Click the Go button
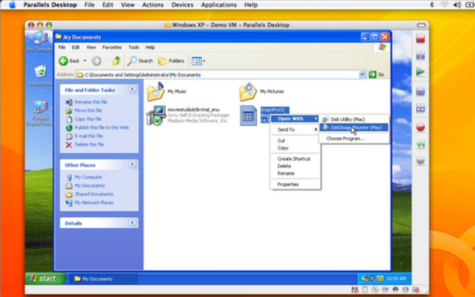 pos(377,74)
